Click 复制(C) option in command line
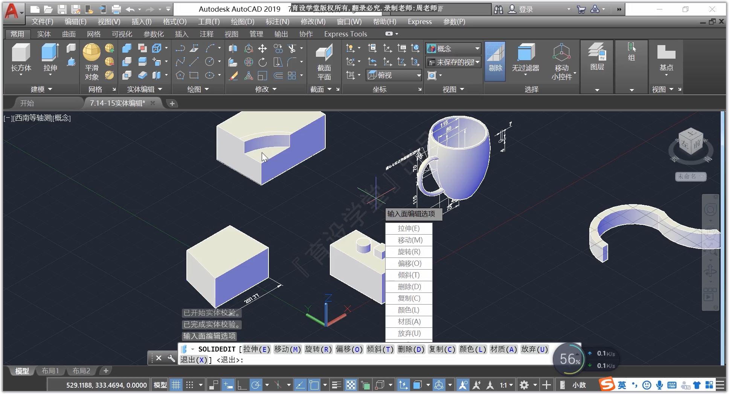 coord(442,349)
